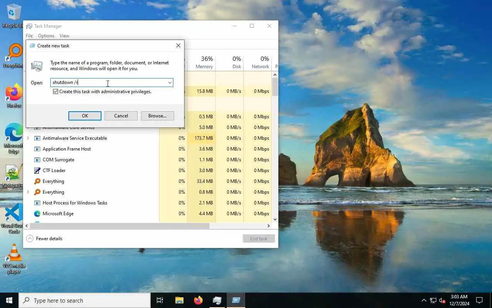Open Microsoft Edge desktop shortcut
492x308 pixels.
tap(14, 139)
